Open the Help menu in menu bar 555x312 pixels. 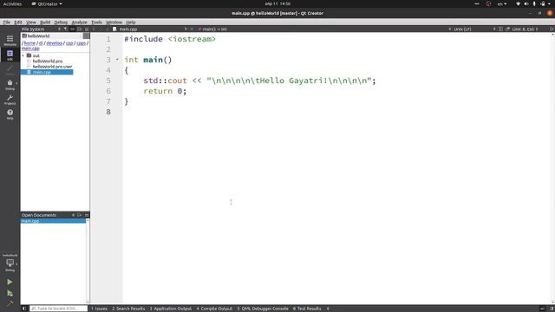pyautogui.click(x=131, y=22)
